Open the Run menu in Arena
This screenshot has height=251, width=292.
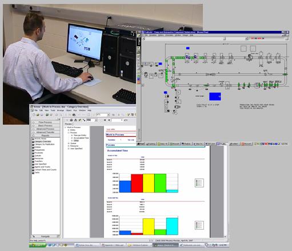tap(75, 110)
